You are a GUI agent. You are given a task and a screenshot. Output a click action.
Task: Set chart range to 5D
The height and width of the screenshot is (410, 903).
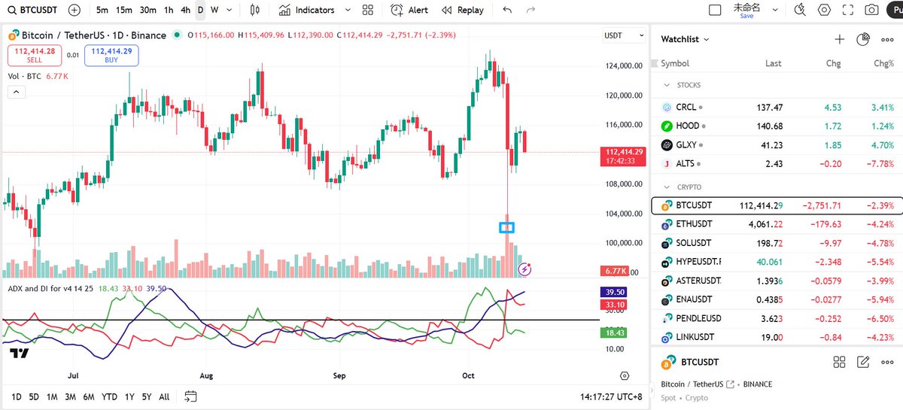point(34,396)
